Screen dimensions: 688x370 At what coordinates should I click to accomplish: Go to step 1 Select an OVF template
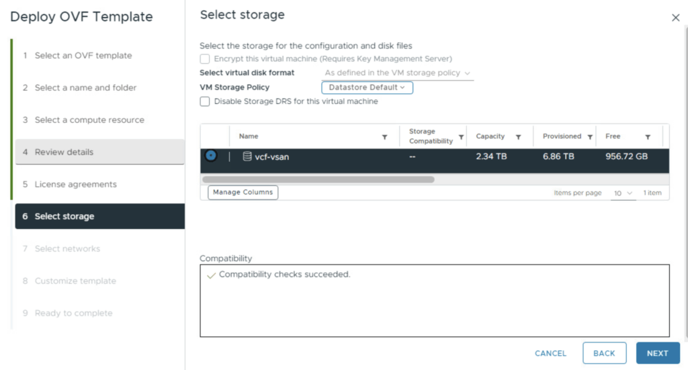[83, 55]
